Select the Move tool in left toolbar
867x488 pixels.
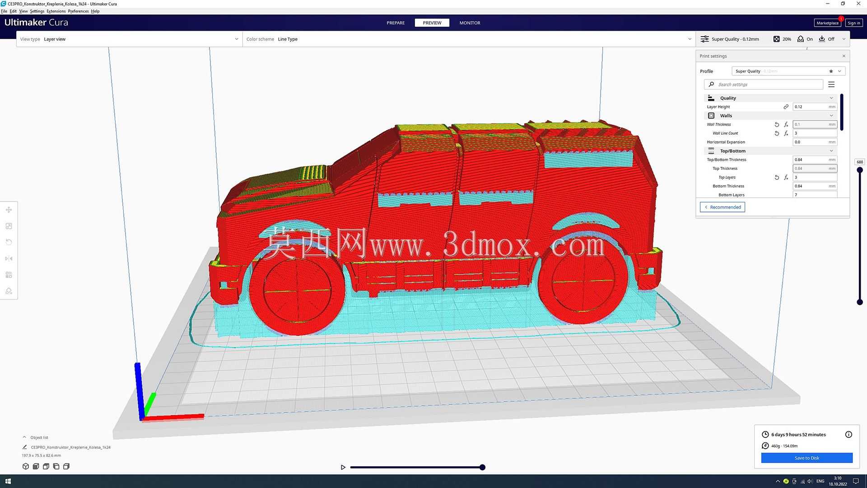(9, 210)
